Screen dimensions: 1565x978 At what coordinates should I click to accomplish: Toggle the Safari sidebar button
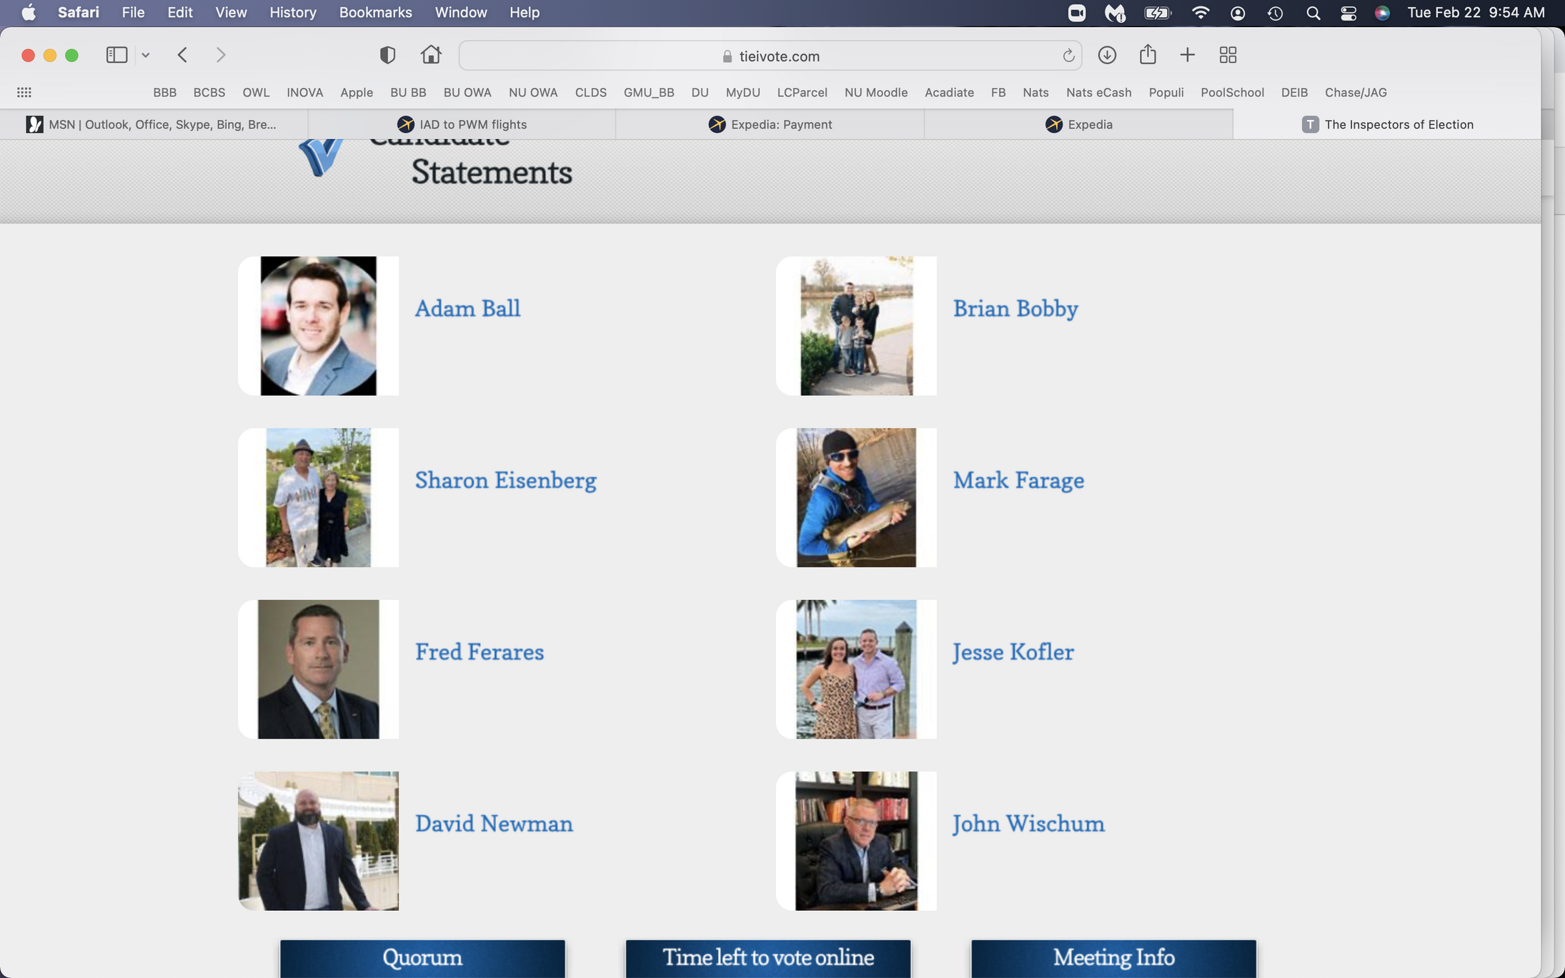(x=116, y=55)
